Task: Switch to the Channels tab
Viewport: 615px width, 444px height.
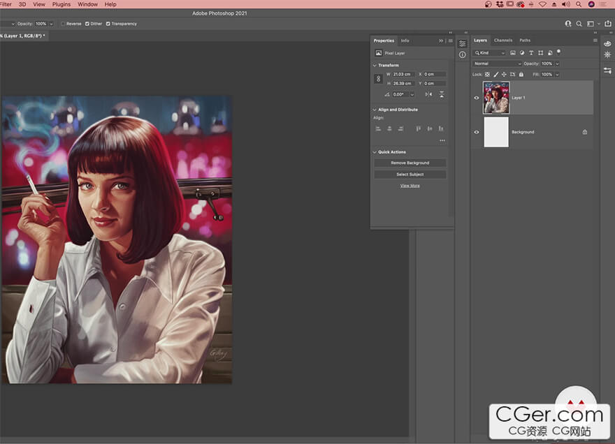Action: point(503,40)
